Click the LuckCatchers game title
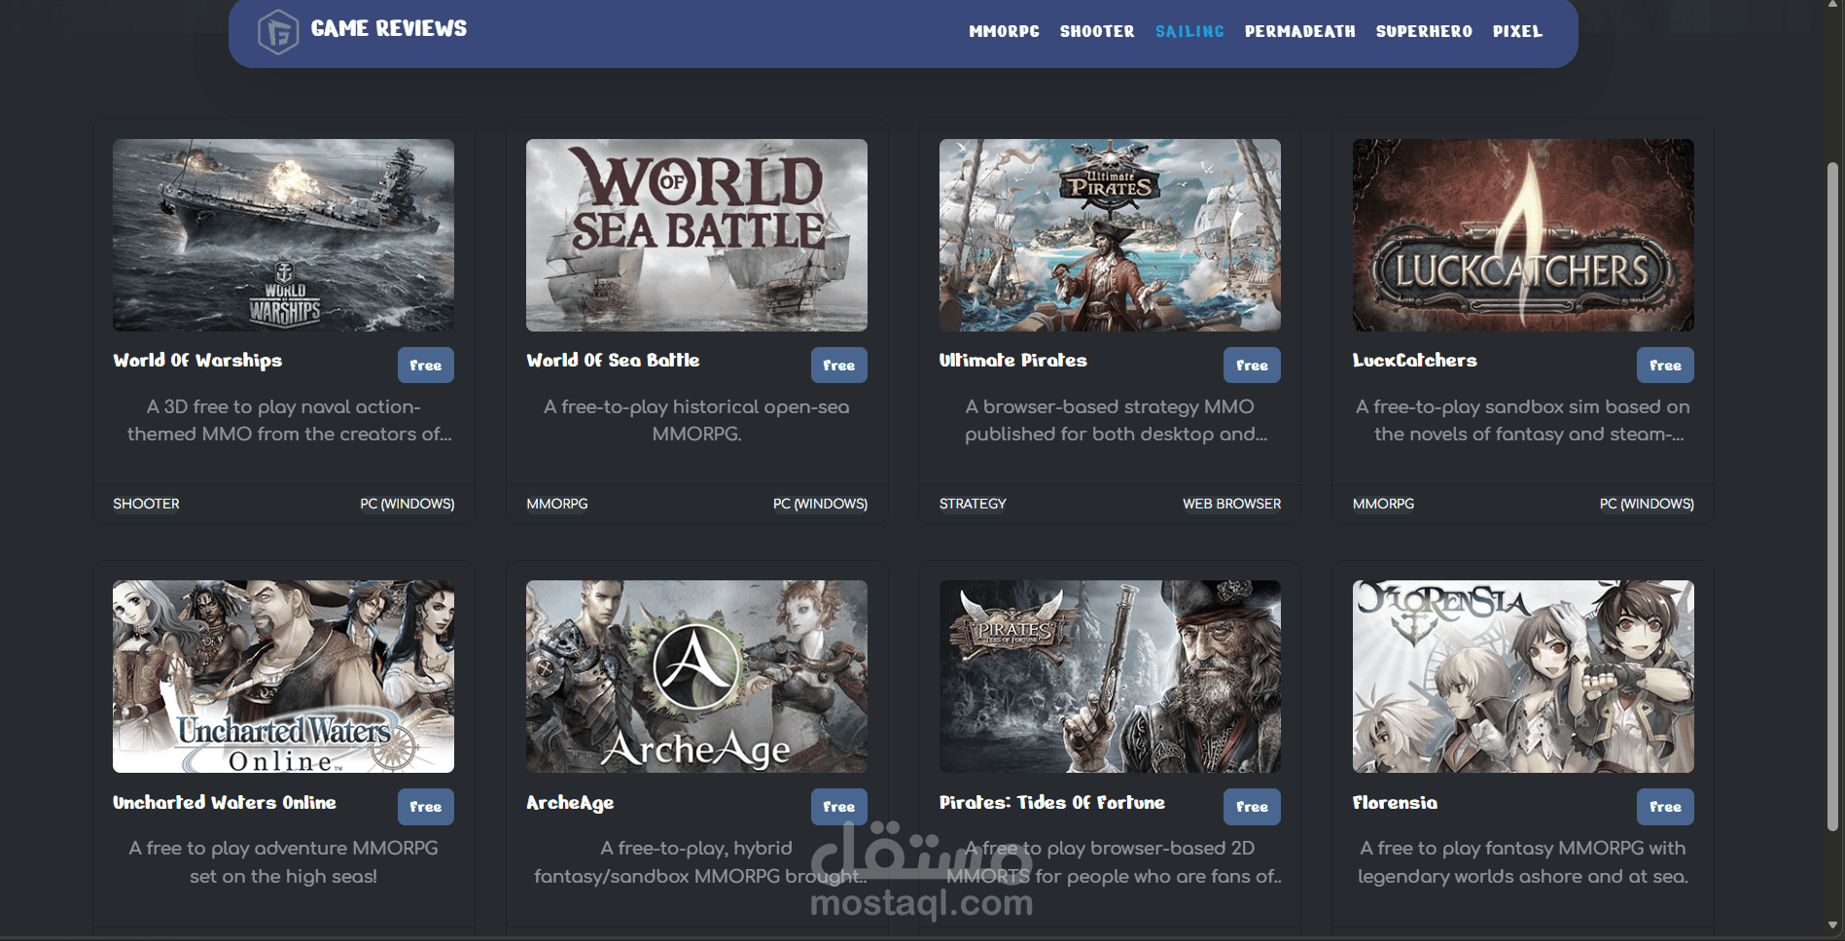This screenshot has width=1845, height=941. tap(1414, 361)
